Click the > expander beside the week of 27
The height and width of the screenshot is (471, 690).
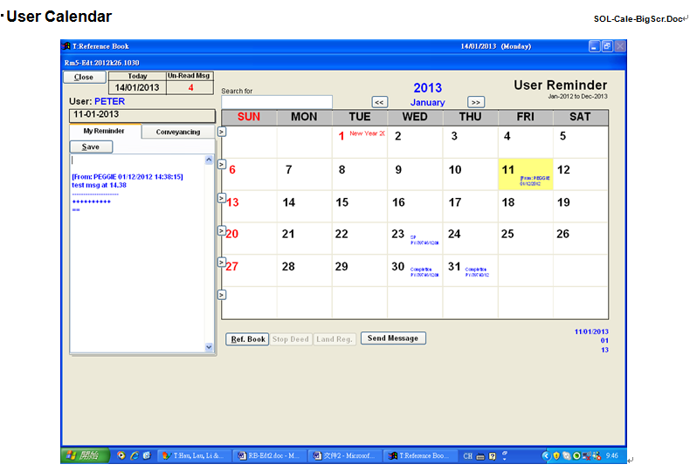coord(222,263)
